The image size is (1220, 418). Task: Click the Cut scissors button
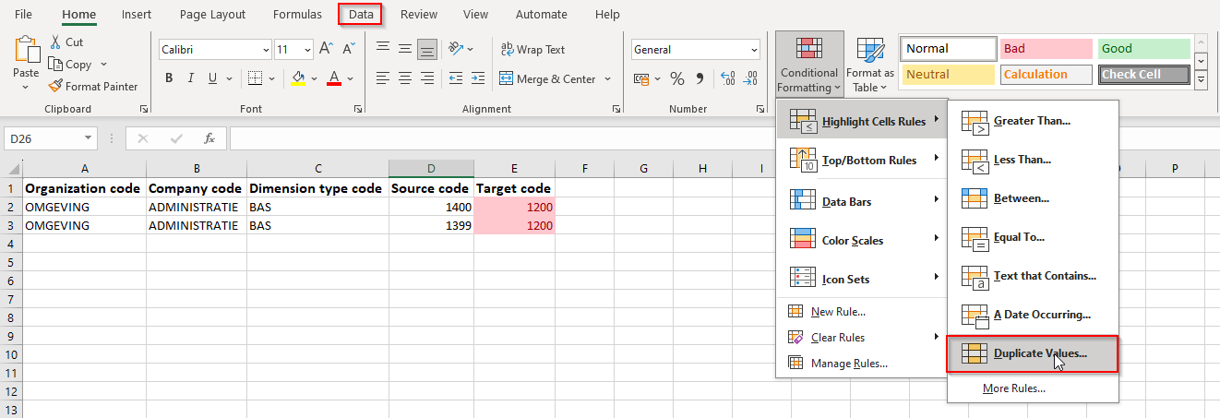(66, 42)
